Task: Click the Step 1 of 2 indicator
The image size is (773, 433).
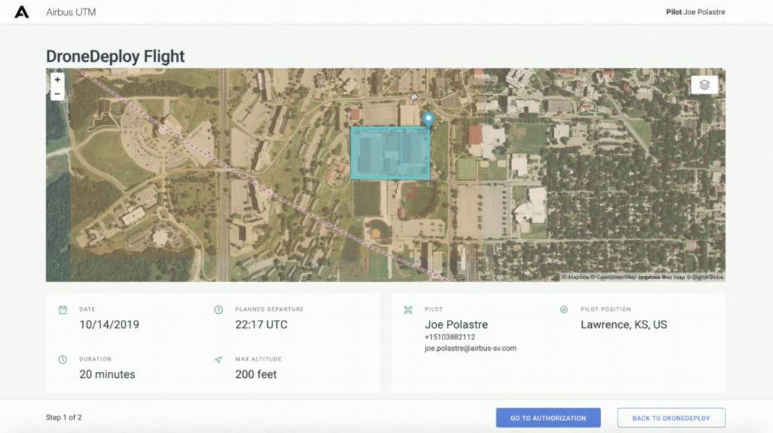Action: coord(63,417)
